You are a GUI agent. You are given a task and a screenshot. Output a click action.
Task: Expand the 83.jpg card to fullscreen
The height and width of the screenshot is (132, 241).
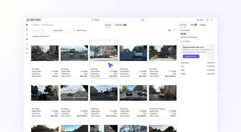click(x=115, y=43)
